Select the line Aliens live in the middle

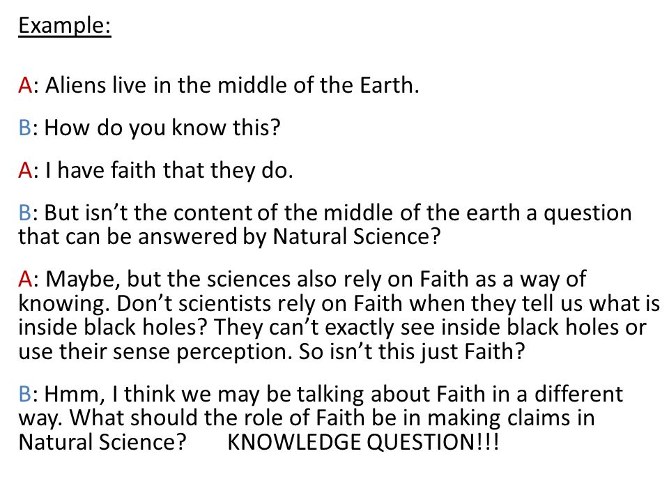pyautogui.click(x=232, y=85)
